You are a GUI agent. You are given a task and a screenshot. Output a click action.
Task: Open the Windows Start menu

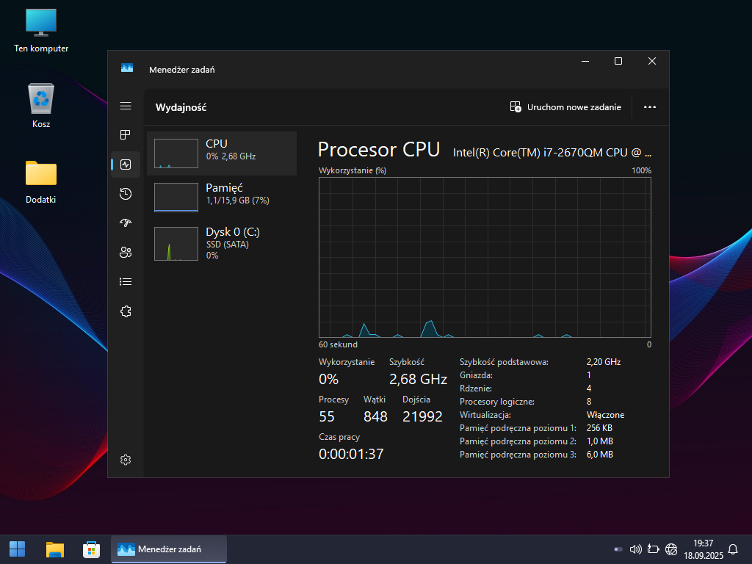tap(17, 549)
